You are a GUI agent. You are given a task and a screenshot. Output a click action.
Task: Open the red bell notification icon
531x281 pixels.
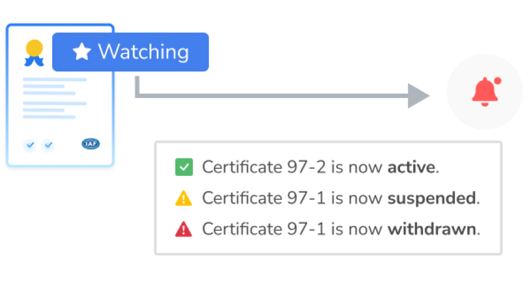click(x=484, y=93)
